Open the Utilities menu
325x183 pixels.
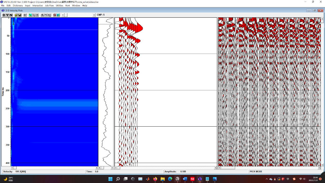click(59, 5)
